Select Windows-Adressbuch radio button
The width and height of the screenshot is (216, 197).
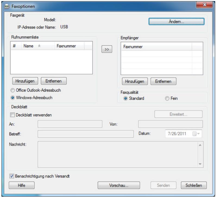click(x=12, y=98)
